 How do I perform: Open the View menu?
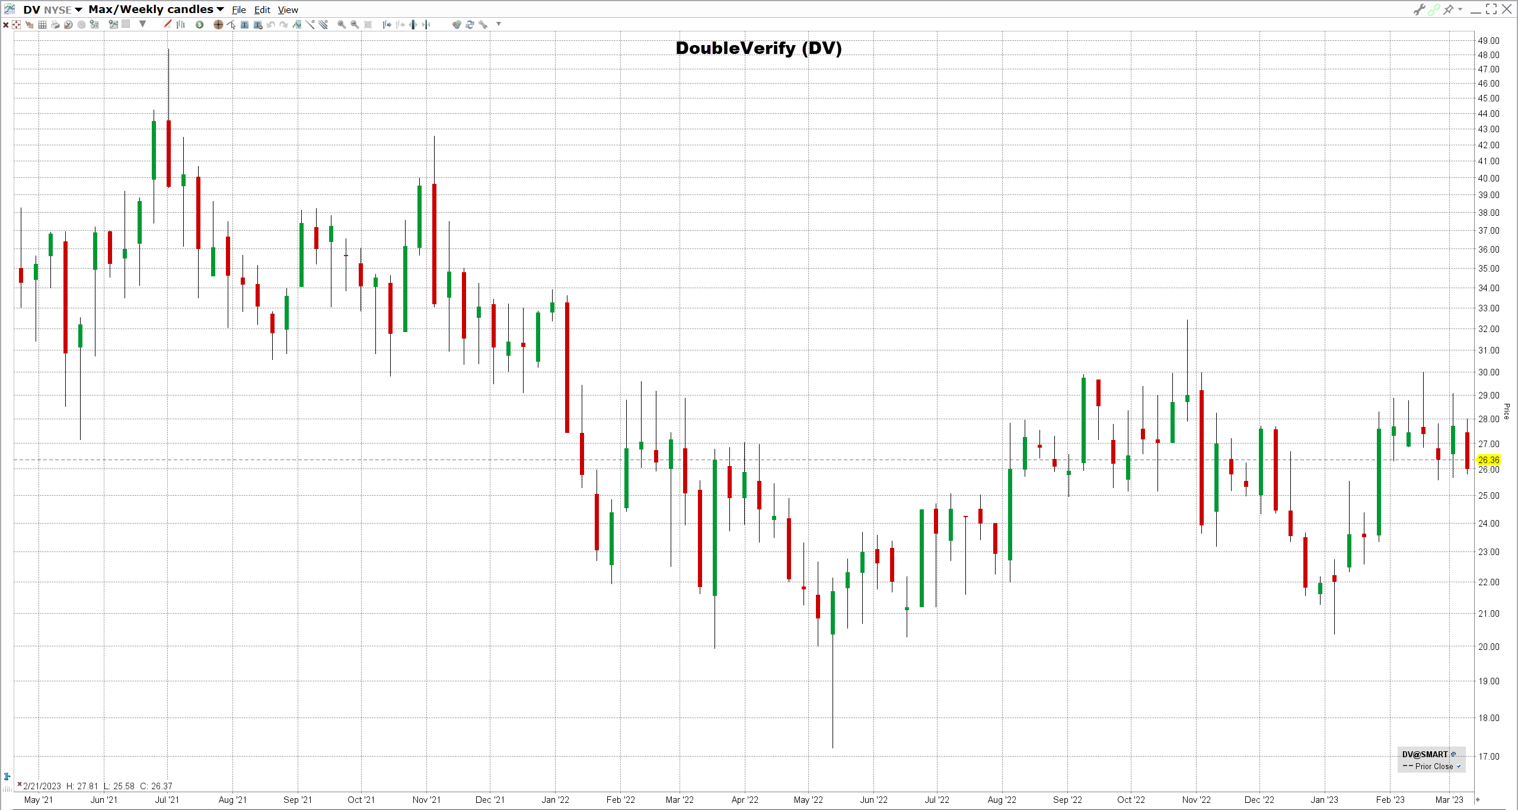288,10
